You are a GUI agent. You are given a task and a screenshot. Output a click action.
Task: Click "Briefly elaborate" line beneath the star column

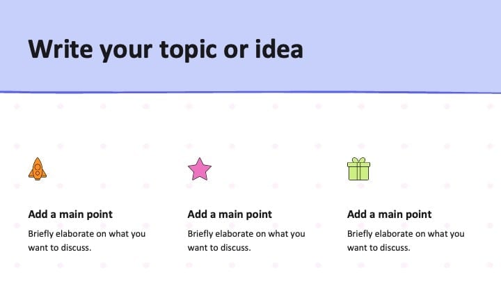[x=246, y=234]
